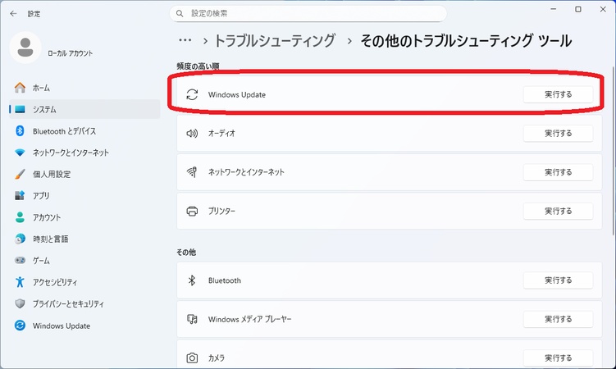
Task: Click the プリンター printer icon
Action: [192, 211]
